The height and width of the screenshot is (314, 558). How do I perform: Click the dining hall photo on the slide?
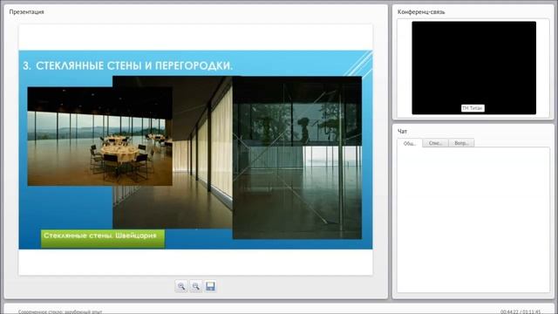click(99, 136)
